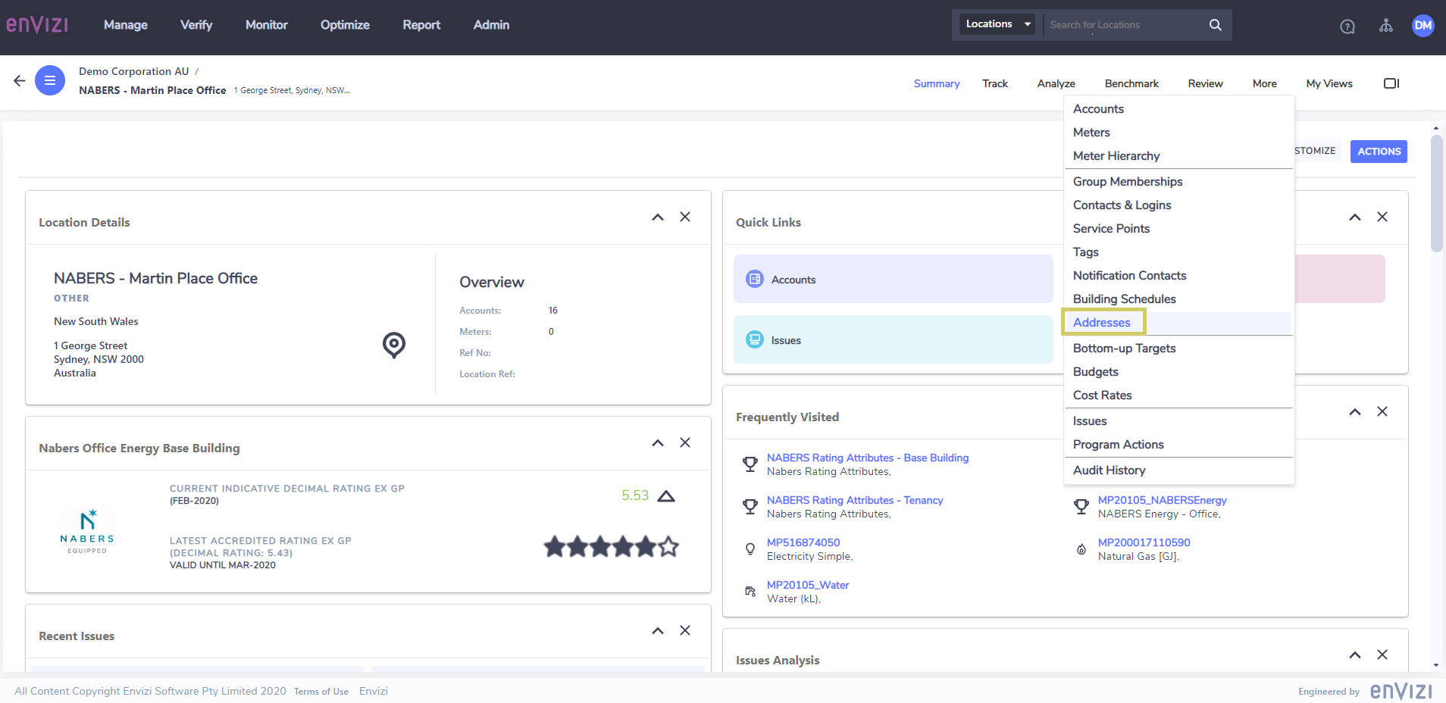Click the Issues quick link icon
The height and width of the screenshot is (703, 1446).
755,339
